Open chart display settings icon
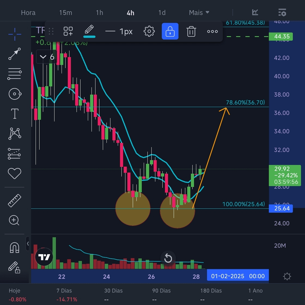This screenshot has width=305, height=305. tap(282, 12)
